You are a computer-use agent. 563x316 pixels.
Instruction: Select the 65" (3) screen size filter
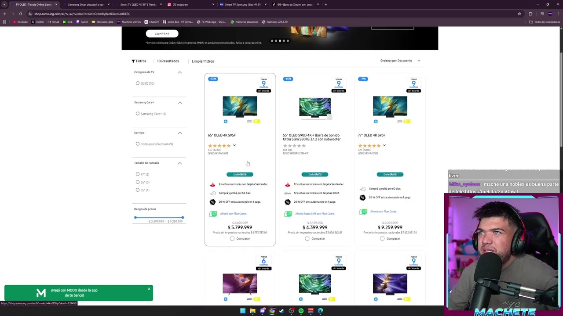point(138,182)
